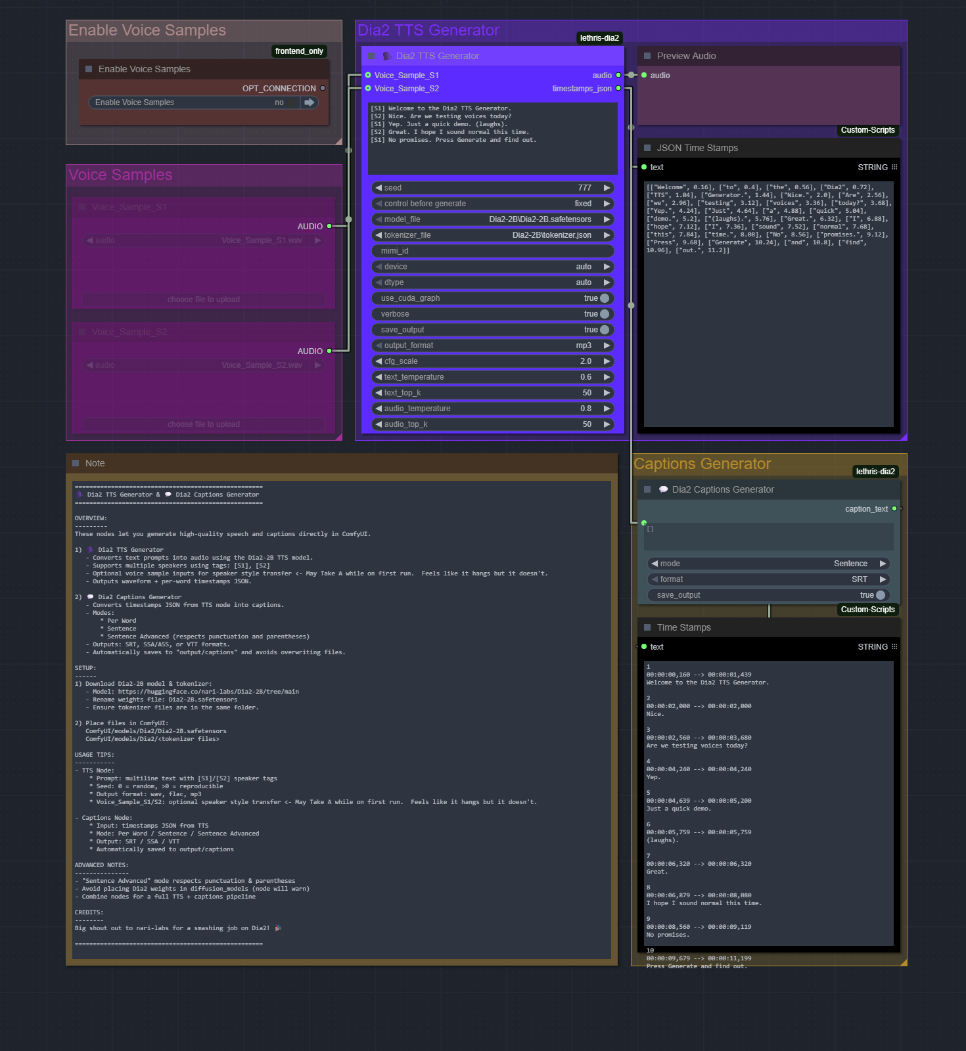The width and height of the screenshot is (966, 1051).
Task: Decrease audio_temperature with left arrow
Action: pyautogui.click(x=379, y=409)
